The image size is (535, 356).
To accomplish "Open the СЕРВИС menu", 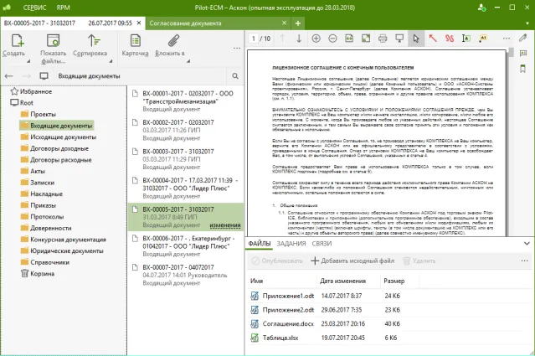I will pos(33,6).
